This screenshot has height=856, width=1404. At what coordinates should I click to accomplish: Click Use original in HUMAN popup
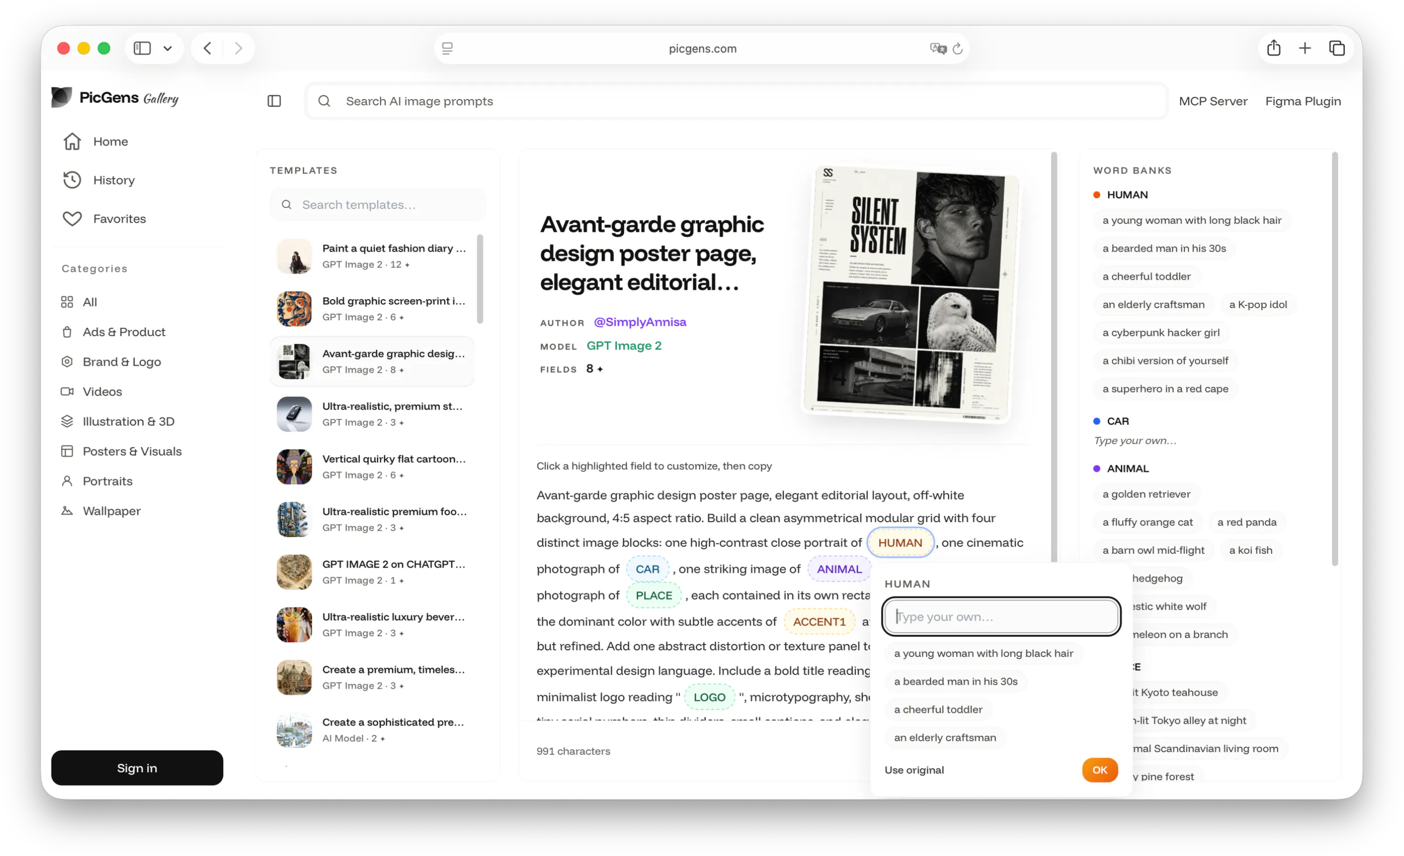914,770
